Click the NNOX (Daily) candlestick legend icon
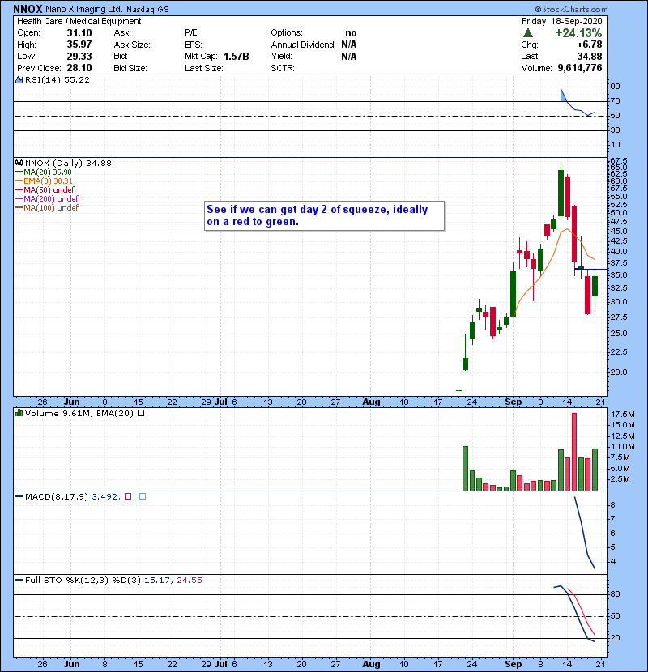This screenshot has height=672, width=648. pyautogui.click(x=18, y=163)
